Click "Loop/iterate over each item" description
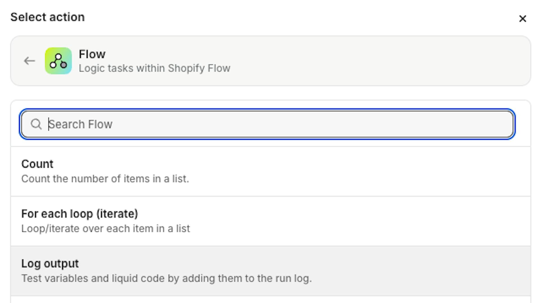 click(x=106, y=229)
